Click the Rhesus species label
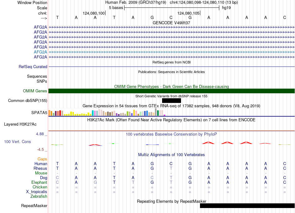Image resolution: width=295 pixels, height=213 pixels. pos(40,168)
